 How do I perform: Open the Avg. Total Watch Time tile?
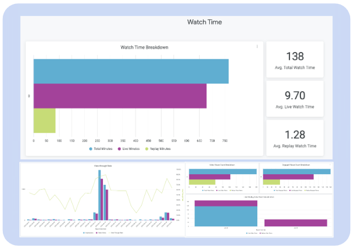click(294, 59)
